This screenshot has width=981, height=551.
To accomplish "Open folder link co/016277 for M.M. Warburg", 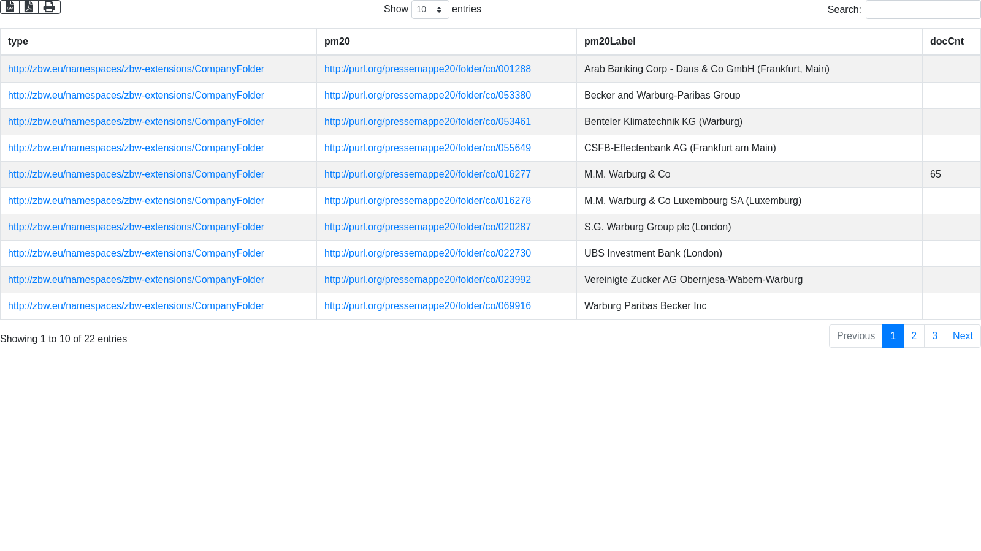I will (x=427, y=174).
